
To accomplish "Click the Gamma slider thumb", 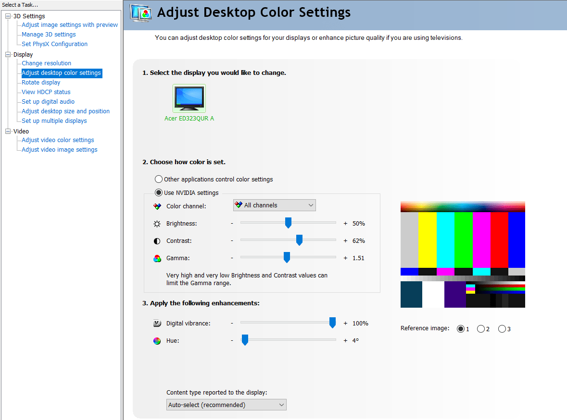I will click(287, 257).
